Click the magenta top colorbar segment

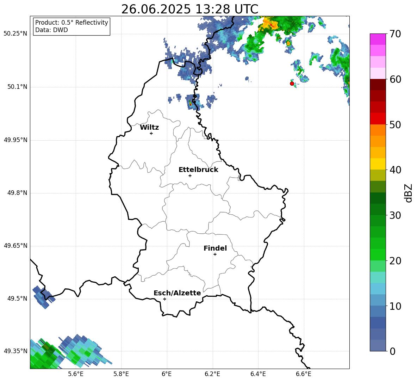pos(378,39)
